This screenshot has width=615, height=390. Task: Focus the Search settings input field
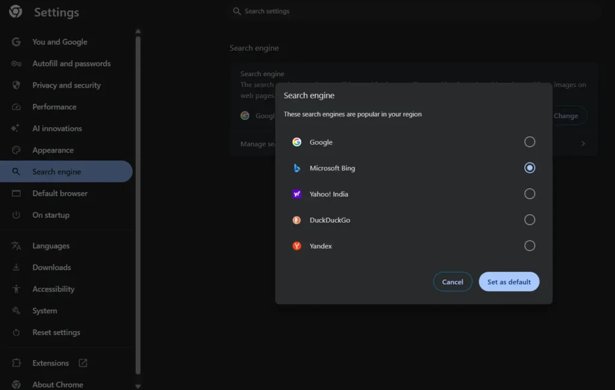click(x=415, y=11)
